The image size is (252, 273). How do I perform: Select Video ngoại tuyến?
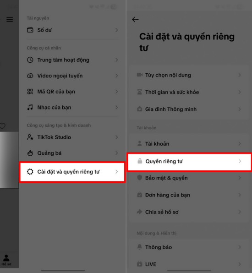(x=72, y=76)
